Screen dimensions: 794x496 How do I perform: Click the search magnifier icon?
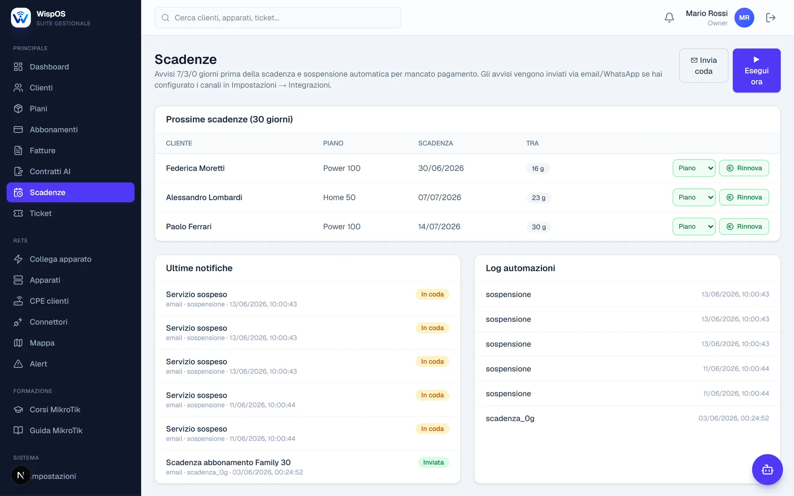[x=165, y=18]
